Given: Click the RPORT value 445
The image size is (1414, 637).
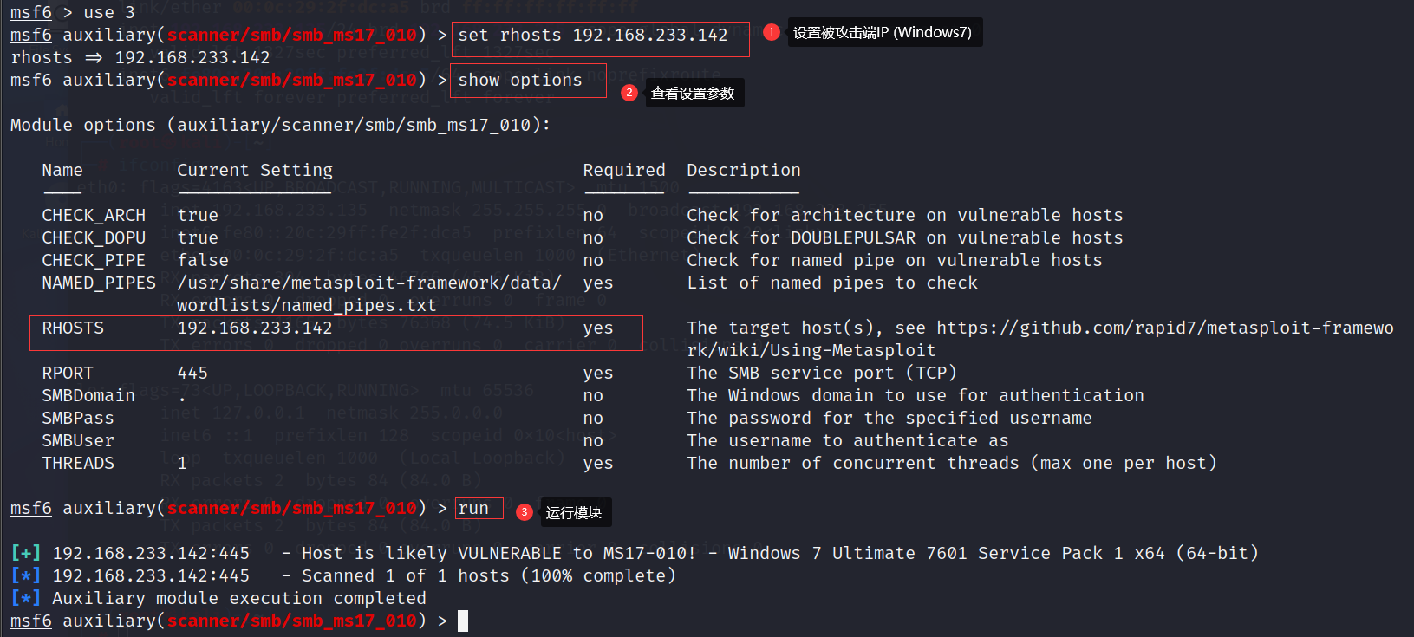Looking at the screenshot, I should click(x=192, y=374).
